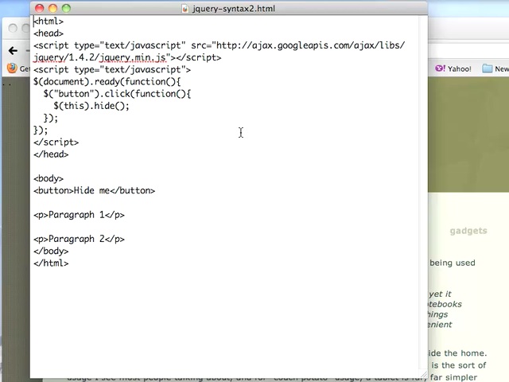Click the editor window resize grip corner
The height and width of the screenshot is (382, 509).
(x=423, y=373)
